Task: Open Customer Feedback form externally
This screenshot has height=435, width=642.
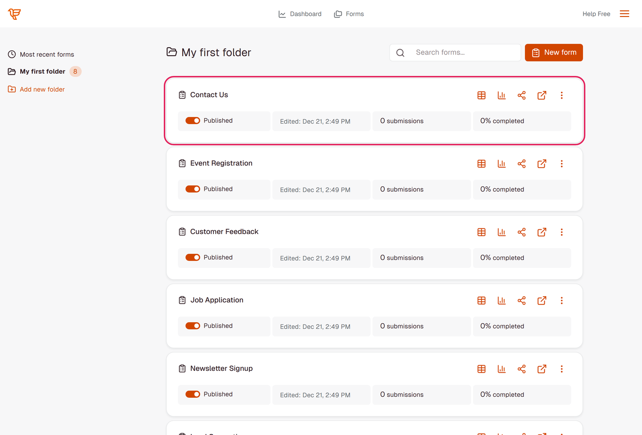Action: pyautogui.click(x=542, y=232)
